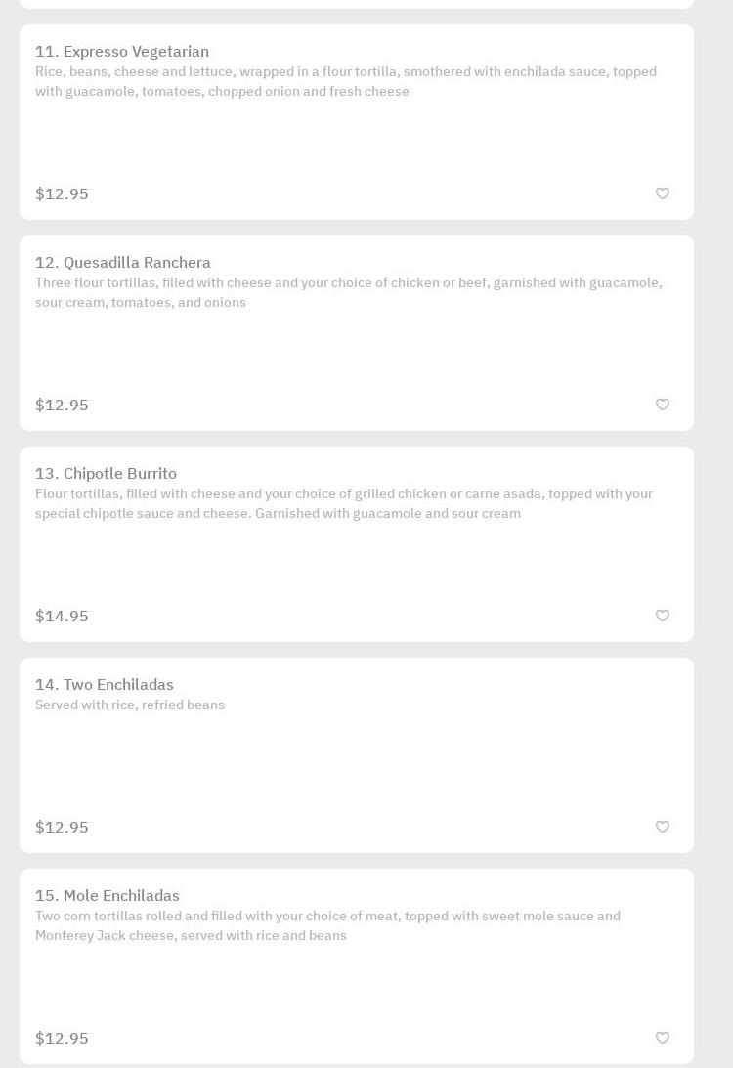Tap the heart on Two Enchiladas
Viewport: 733px width, 1068px height.
click(x=663, y=827)
